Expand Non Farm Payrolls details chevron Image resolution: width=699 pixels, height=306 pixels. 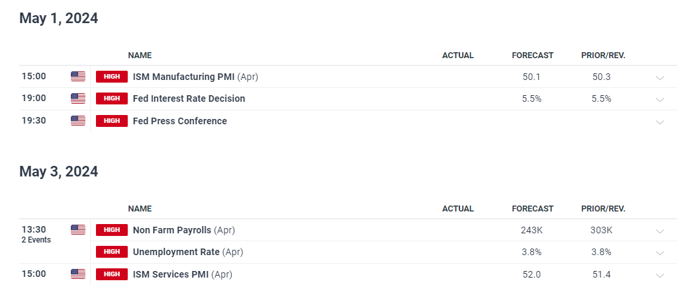pyautogui.click(x=660, y=231)
